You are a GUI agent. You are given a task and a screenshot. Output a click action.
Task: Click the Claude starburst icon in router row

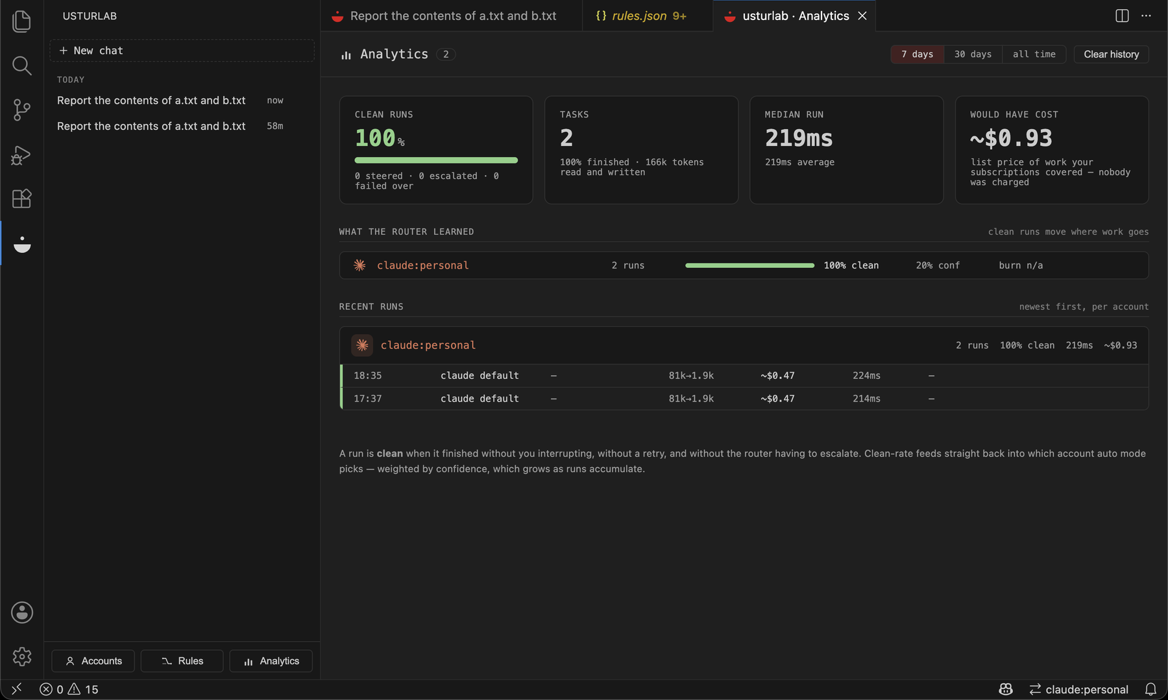tap(359, 265)
